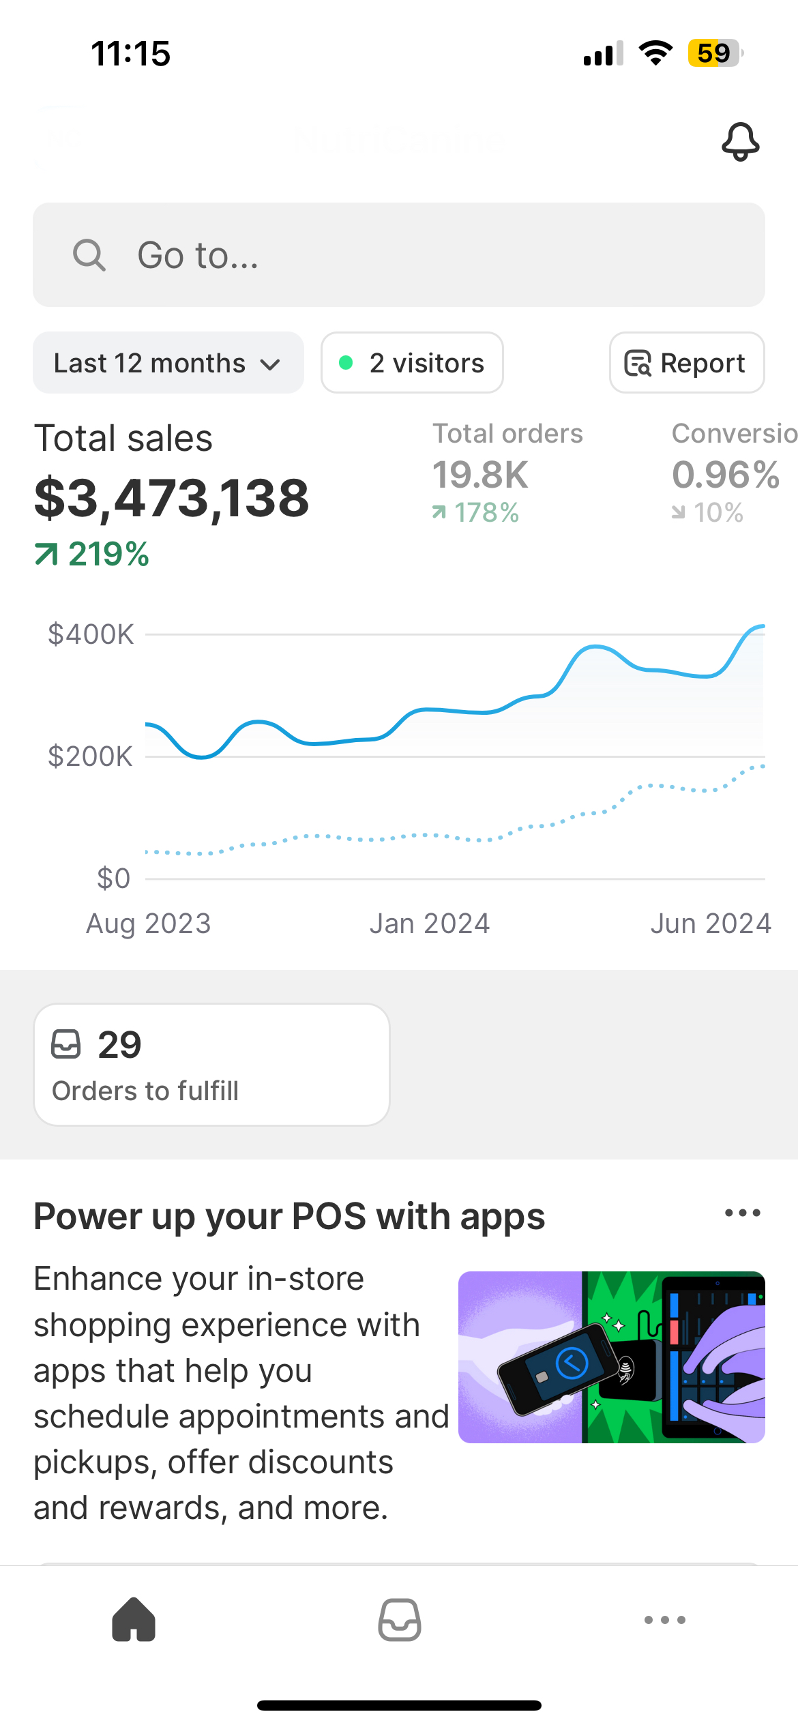
Task: Tap the search magnifier icon
Action: pos(89,255)
